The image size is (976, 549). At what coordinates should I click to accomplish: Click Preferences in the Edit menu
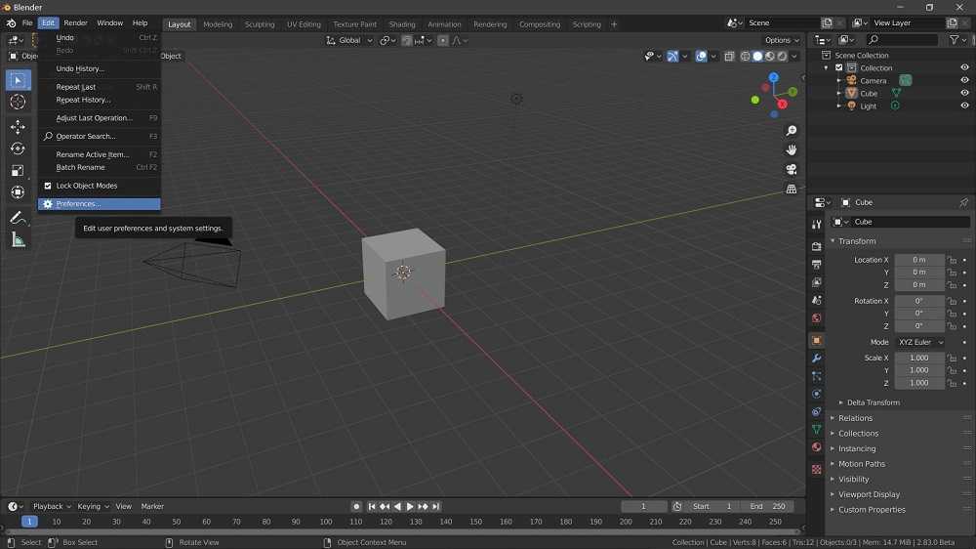pos(99,204)
